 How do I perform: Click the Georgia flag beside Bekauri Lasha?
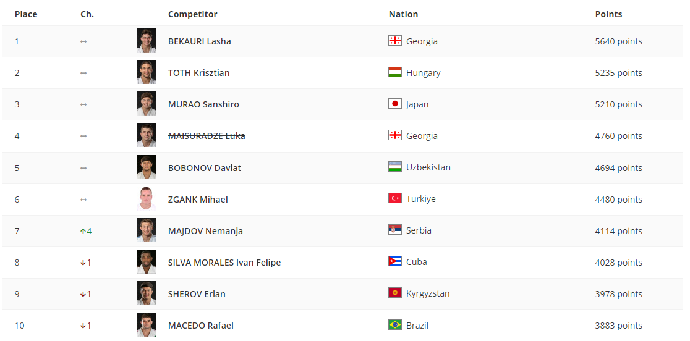point(394,41)
